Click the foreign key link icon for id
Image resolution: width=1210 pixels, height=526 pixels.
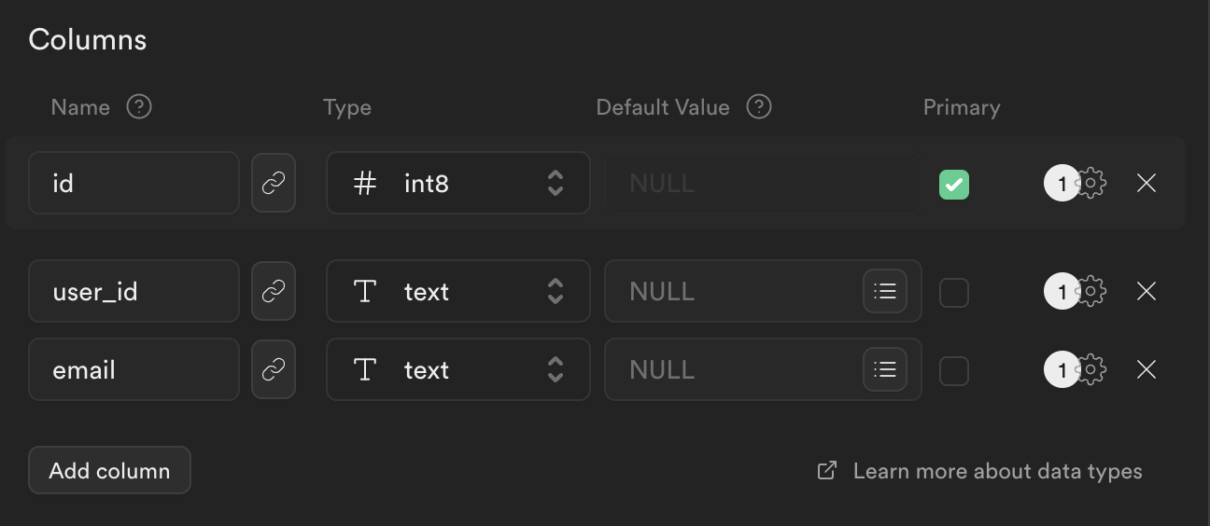click(274, 184)
